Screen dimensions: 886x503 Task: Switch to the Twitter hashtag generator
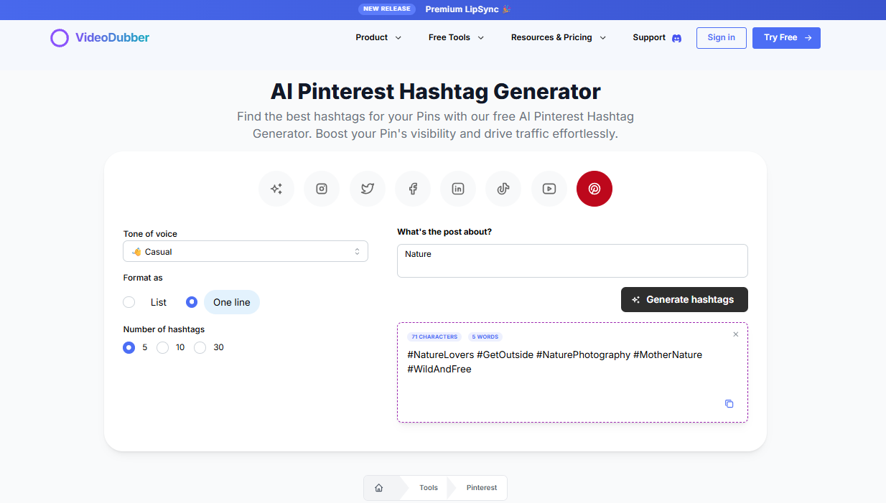click(368, 189)
